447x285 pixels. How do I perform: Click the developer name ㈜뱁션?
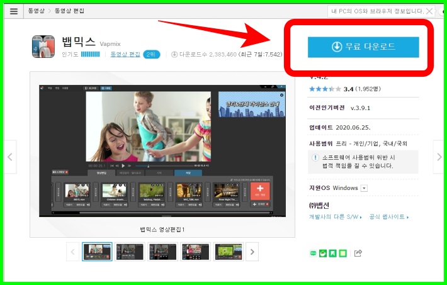(x=319, y=205)
